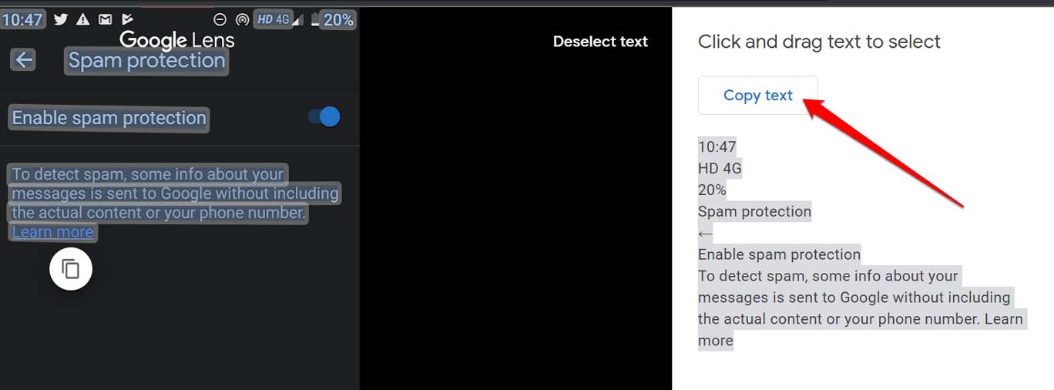The height and width of the screenshot is (390, 1054).
Task: Click the Twitter bird icon in status bar
Action: coord(61,19)
